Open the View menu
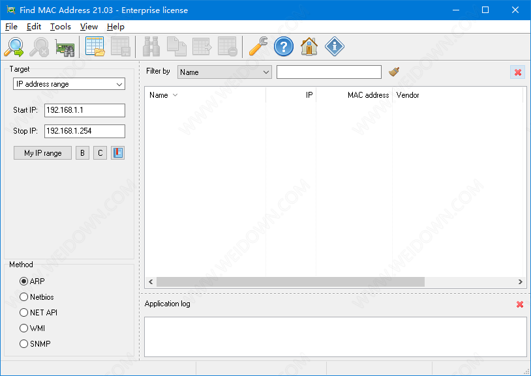Image resolution: width=531 pixels, height=376 pixels. pos(89,27)
